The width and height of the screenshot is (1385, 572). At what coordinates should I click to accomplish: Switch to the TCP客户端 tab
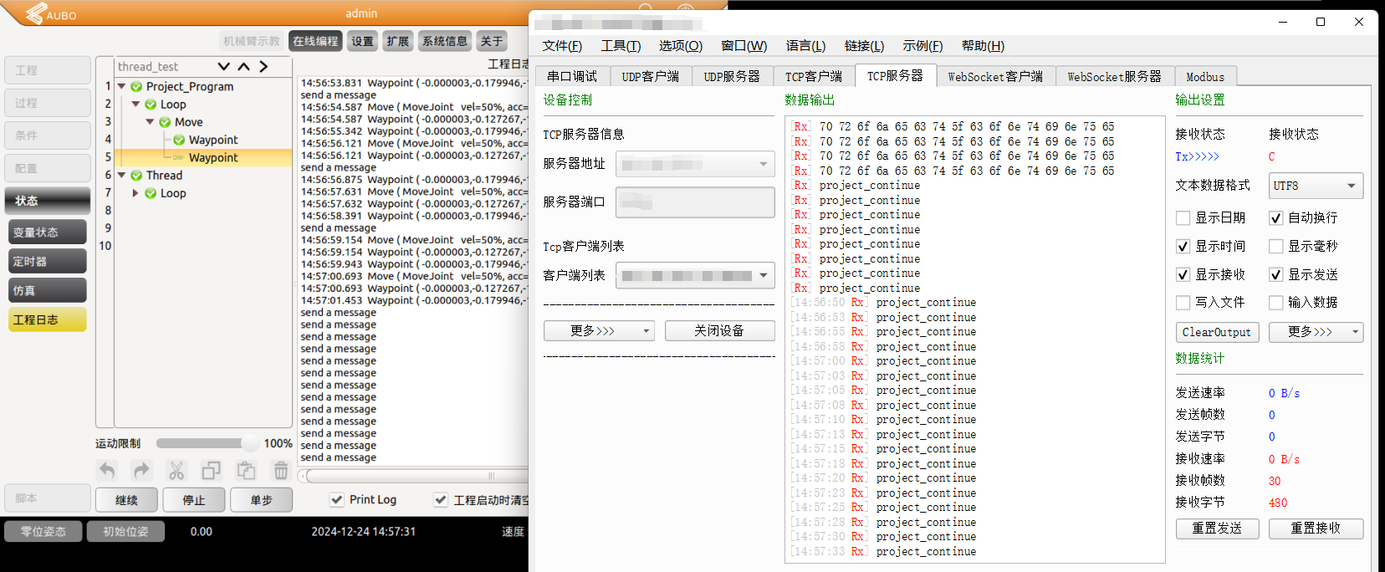pos(813,77)
